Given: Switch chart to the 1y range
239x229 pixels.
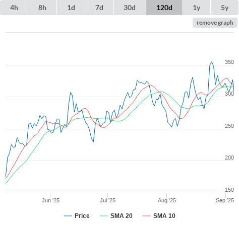Looking at the screenshot, I should pyautogui.click(x=197, y=8).
